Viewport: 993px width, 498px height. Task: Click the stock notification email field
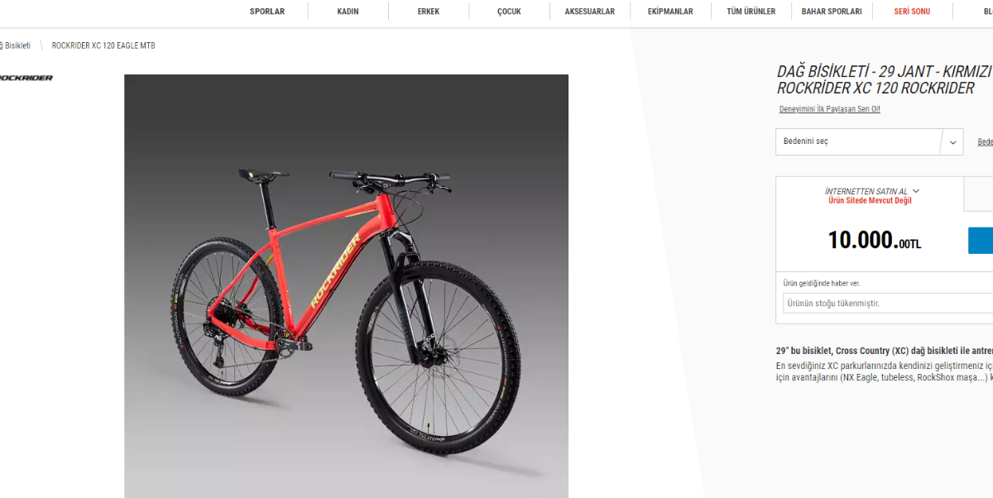coord(888,303)
